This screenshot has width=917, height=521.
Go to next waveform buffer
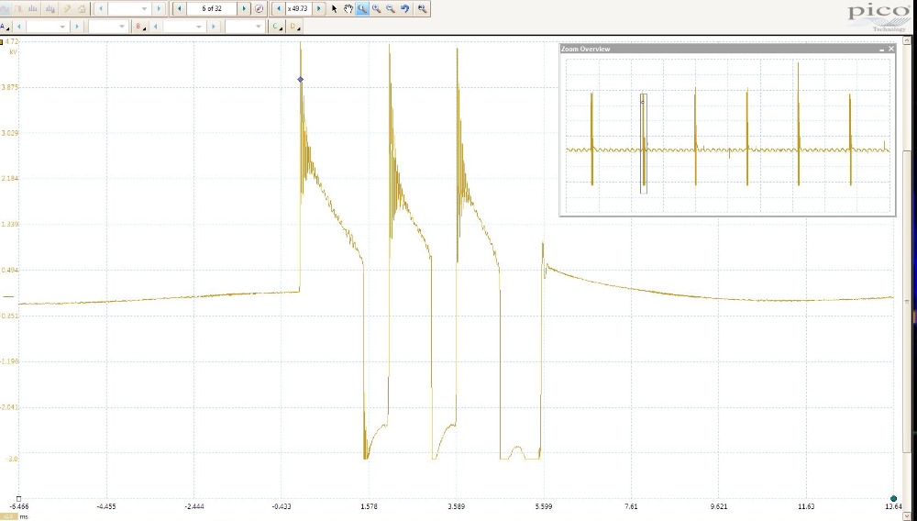(244, 8)
